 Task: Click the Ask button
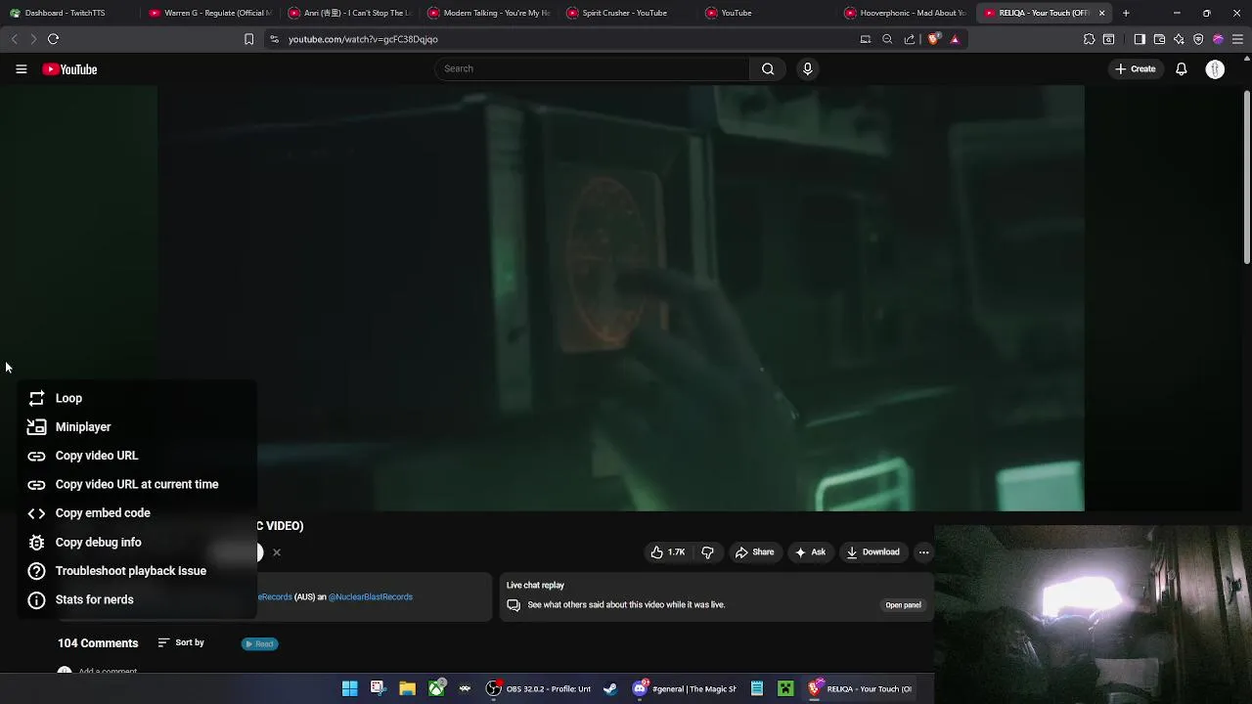(810, 552)
